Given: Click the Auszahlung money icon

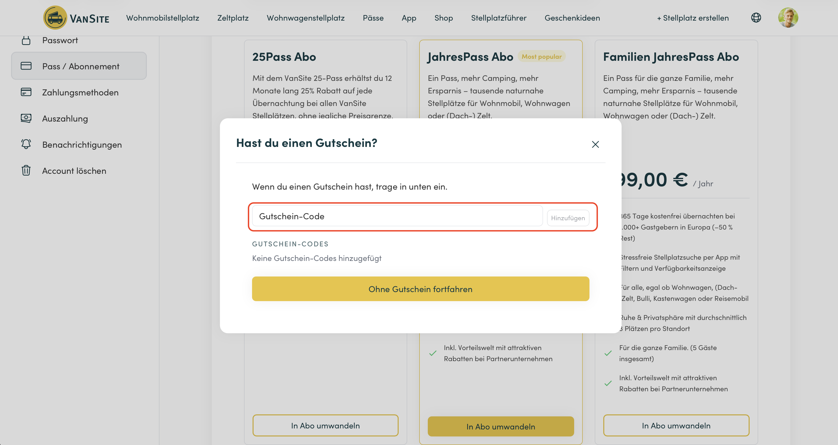Looking at the screenshot, I should click(26, 118).
